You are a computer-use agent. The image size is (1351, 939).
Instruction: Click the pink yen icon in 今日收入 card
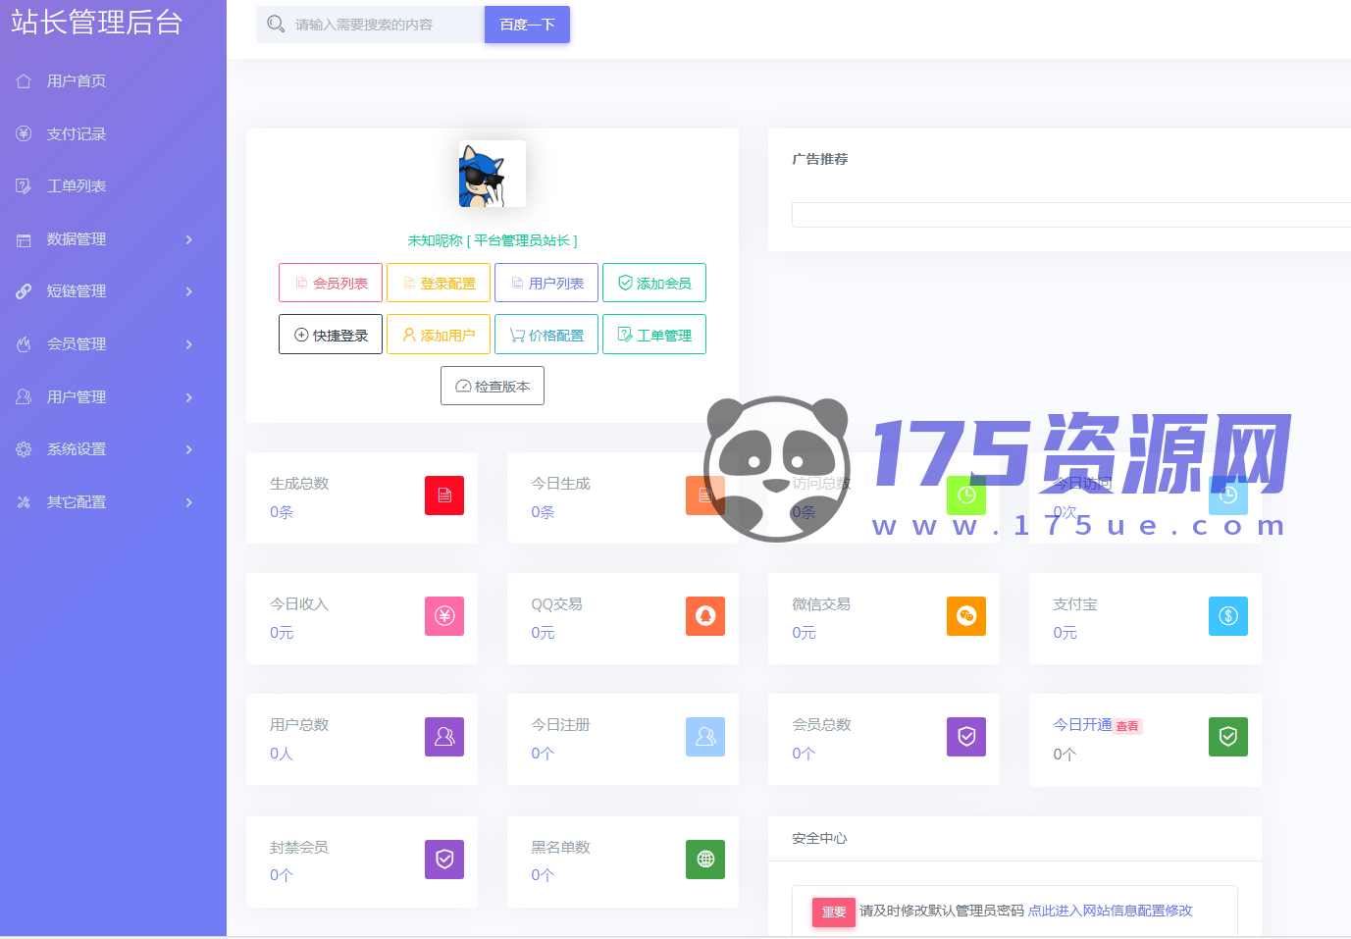coord(444,616)
